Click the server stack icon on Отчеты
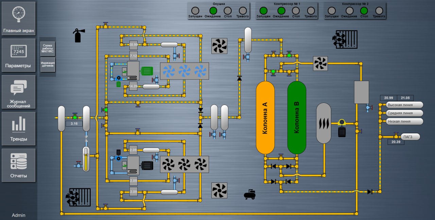435x220 pixels. 18,161
